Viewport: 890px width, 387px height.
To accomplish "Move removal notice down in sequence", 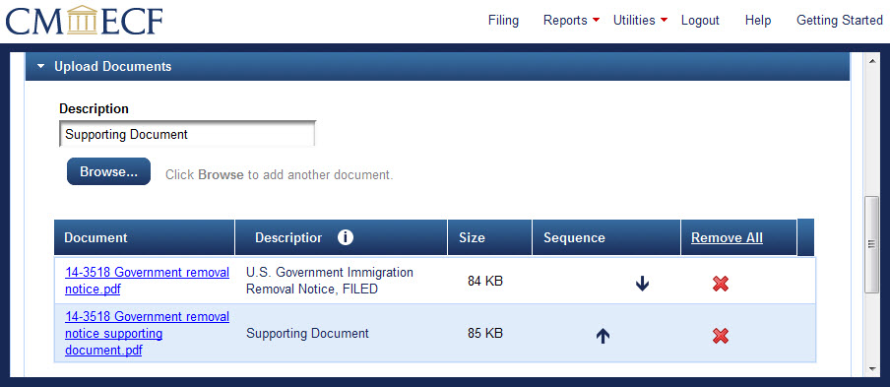I will coord(642,284).
